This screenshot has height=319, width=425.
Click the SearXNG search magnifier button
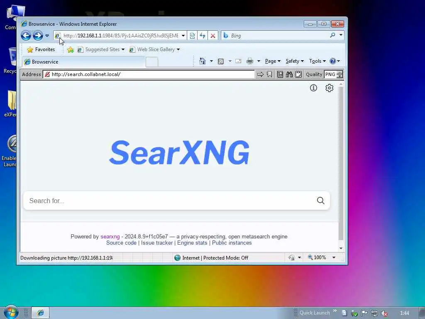tap(321, 201)
